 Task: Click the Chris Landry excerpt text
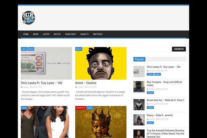pyautogui.click(x=46, y=95)
